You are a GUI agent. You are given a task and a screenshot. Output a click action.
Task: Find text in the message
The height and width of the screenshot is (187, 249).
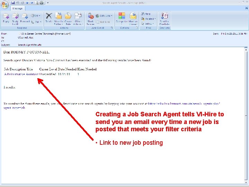pos(146,14)
